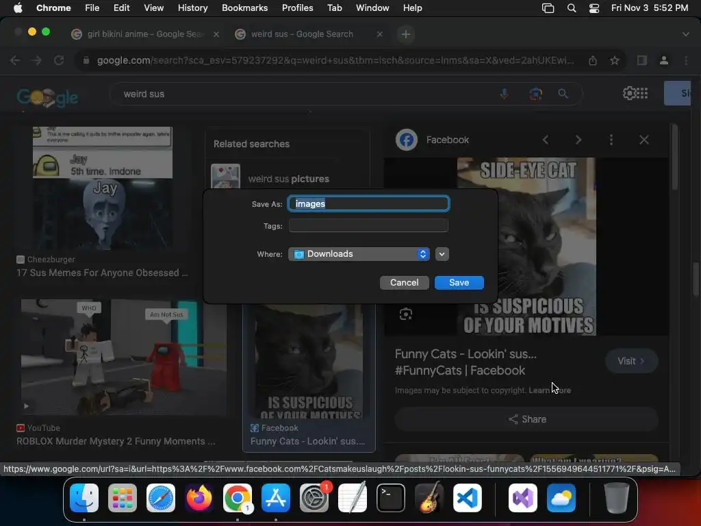Open the Edit menu

pos(121,8)
